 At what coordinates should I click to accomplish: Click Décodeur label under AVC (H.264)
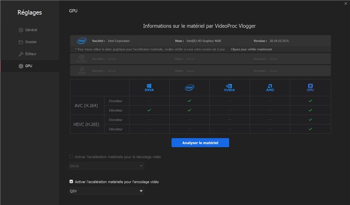point(116,110)
